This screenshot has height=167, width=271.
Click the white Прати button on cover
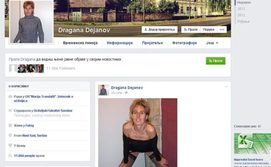point(191,30)
